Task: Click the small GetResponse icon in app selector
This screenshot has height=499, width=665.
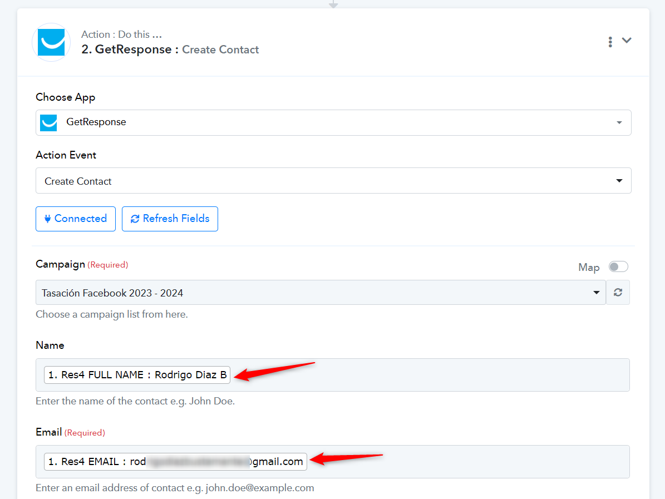Action: pos(48,122)
